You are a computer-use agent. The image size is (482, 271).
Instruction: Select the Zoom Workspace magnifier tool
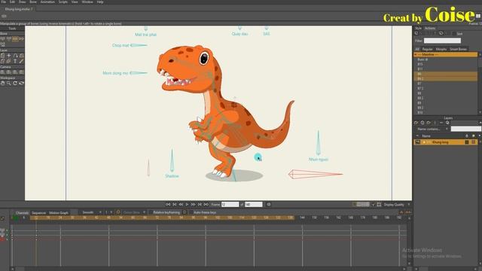click(x=9, y=84)
